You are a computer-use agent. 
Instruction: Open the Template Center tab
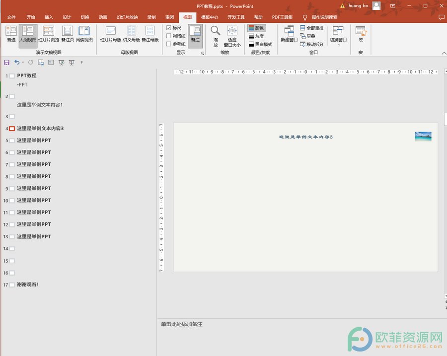pyautogui.click(x=210, y=17)
